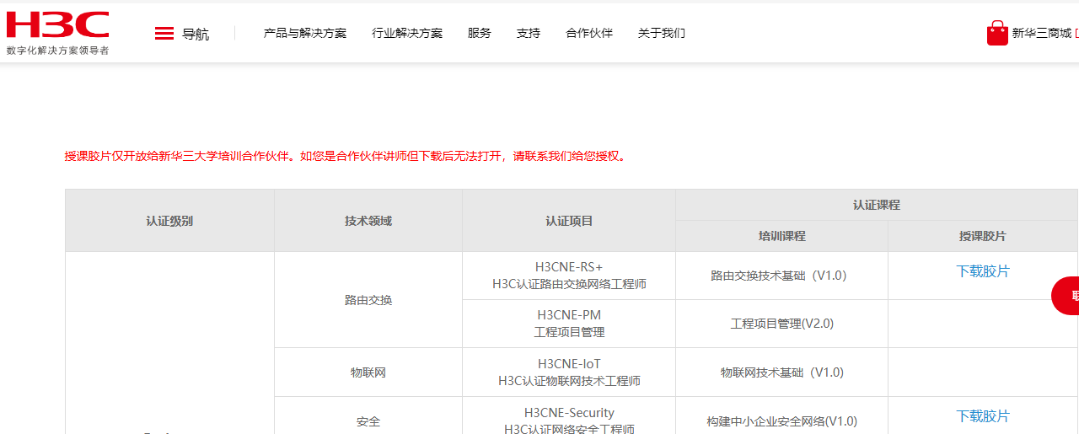Click the 数字化解决方案领导者 tagline
This screenshot has height=434, width=1079.
[x=57, y=51]
